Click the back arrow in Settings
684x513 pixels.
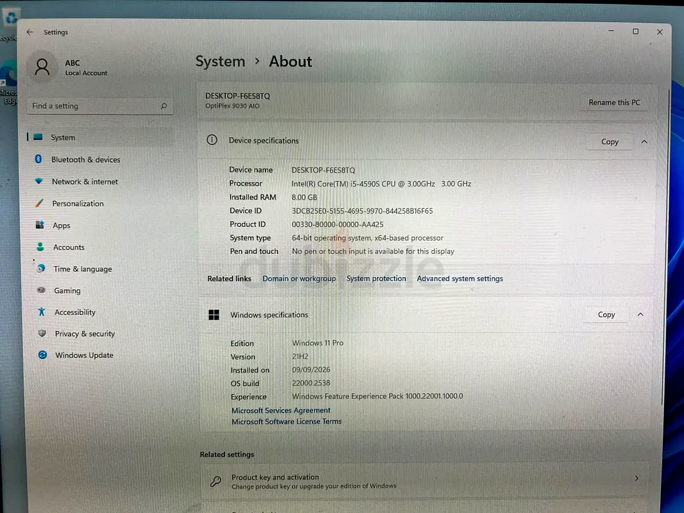click(30, 32)
